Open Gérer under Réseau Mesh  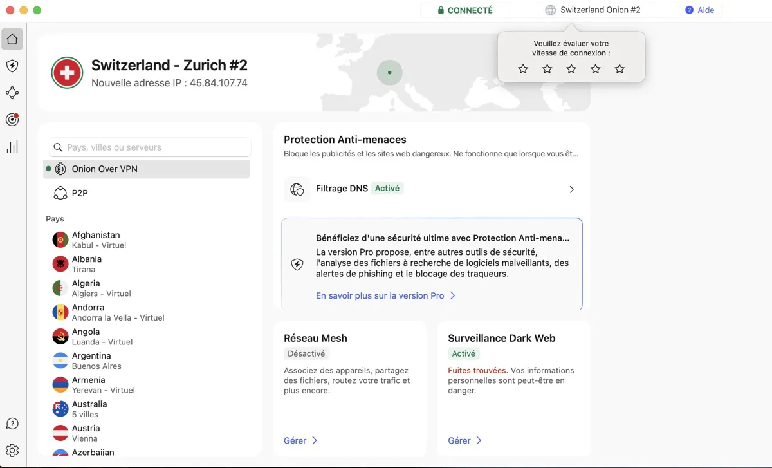[x=300, y=440]
